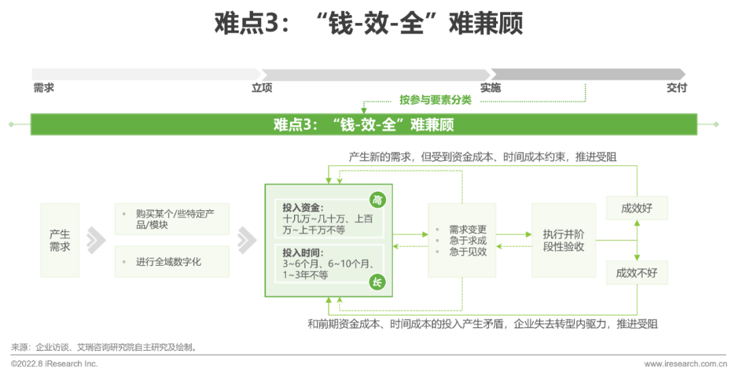
Task: Click the double chevron after 产生需求 box
Action: (x=96, y=239)
